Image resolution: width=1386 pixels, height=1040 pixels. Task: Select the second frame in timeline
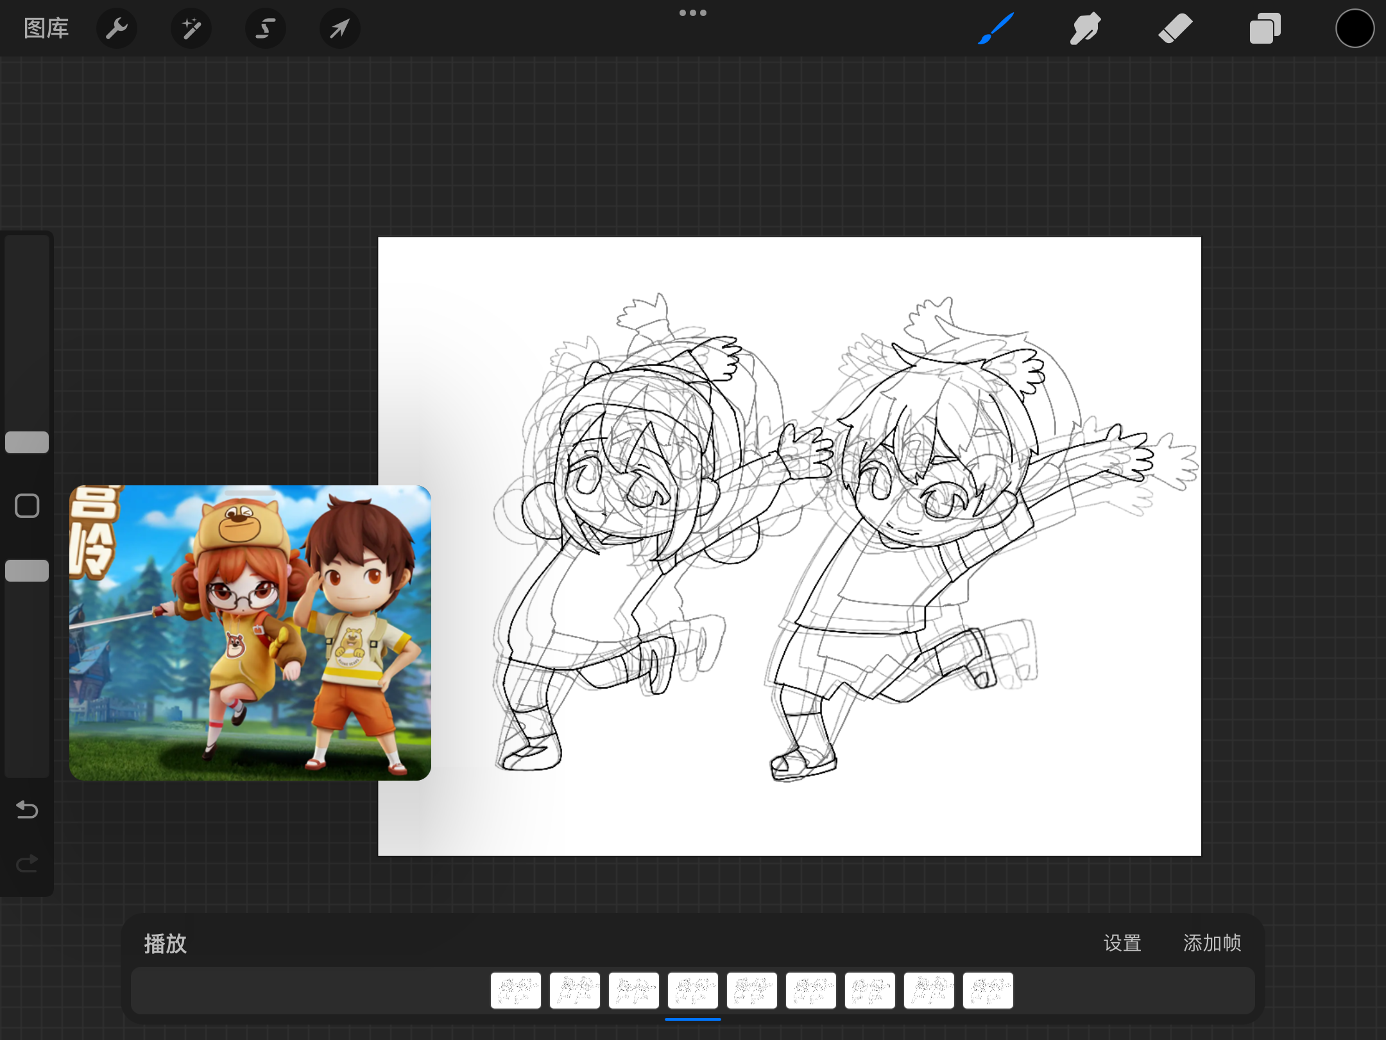click(575, 991)
